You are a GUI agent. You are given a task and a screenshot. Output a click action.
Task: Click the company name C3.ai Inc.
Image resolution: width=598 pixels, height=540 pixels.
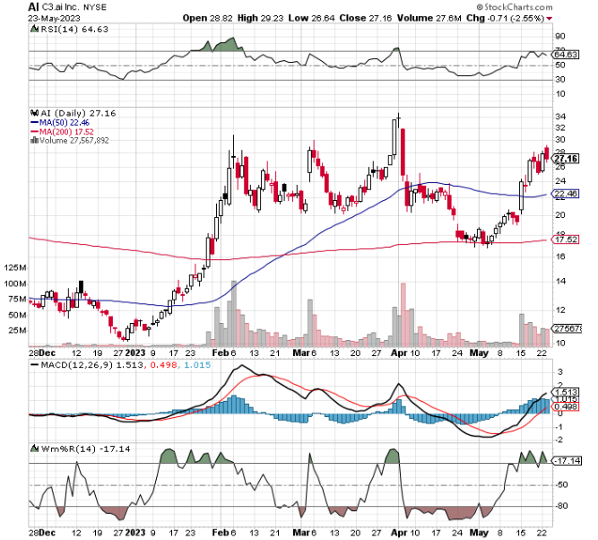62,7
